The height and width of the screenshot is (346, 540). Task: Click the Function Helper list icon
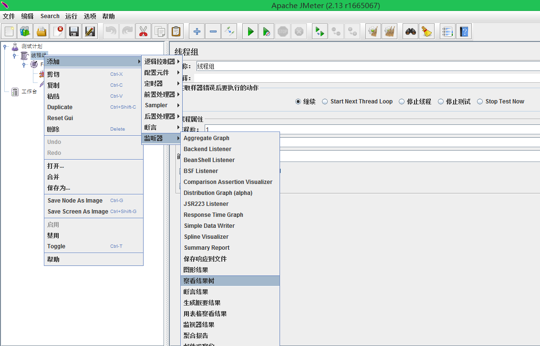pyautogui.click(x=447, y=31)
